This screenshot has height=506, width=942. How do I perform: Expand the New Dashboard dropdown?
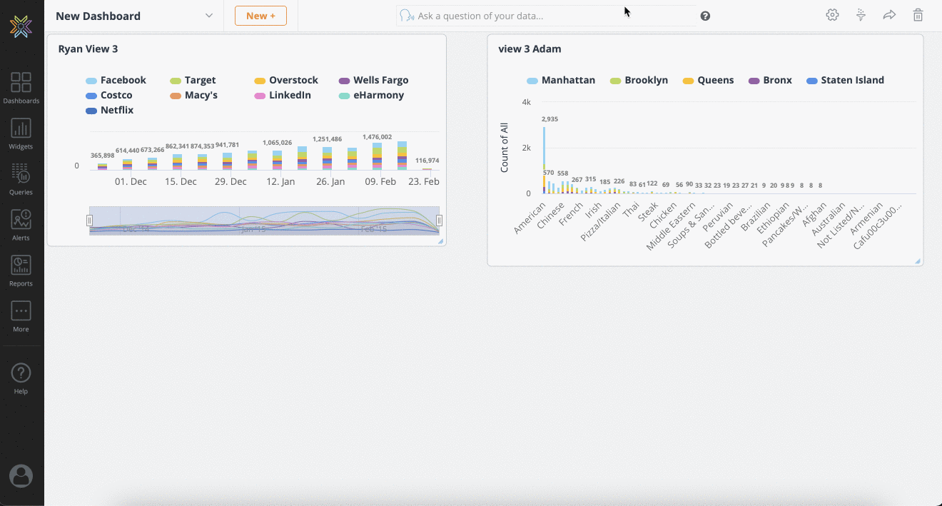(x=208, y=16)
